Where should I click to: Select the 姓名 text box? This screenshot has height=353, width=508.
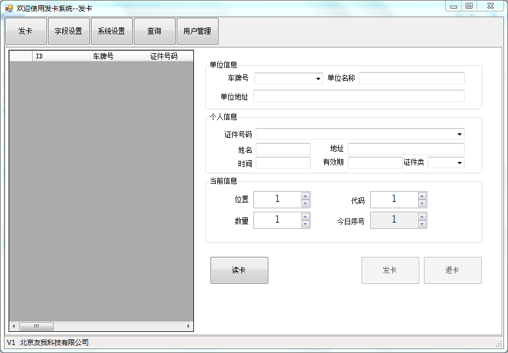coord(283,149)
